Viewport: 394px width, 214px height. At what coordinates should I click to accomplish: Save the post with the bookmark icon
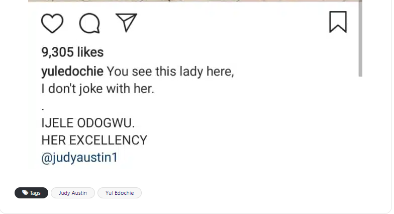point(338,22)
